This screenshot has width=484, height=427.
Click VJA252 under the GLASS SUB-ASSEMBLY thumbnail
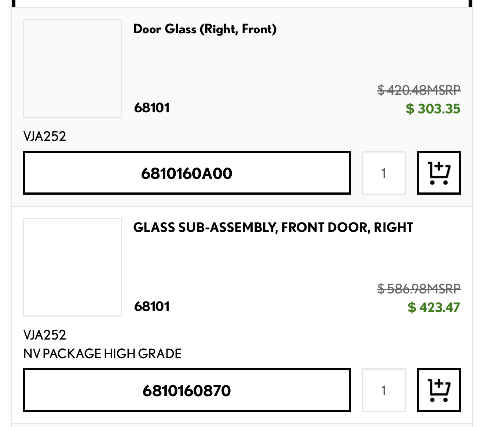tap(45, 335)
